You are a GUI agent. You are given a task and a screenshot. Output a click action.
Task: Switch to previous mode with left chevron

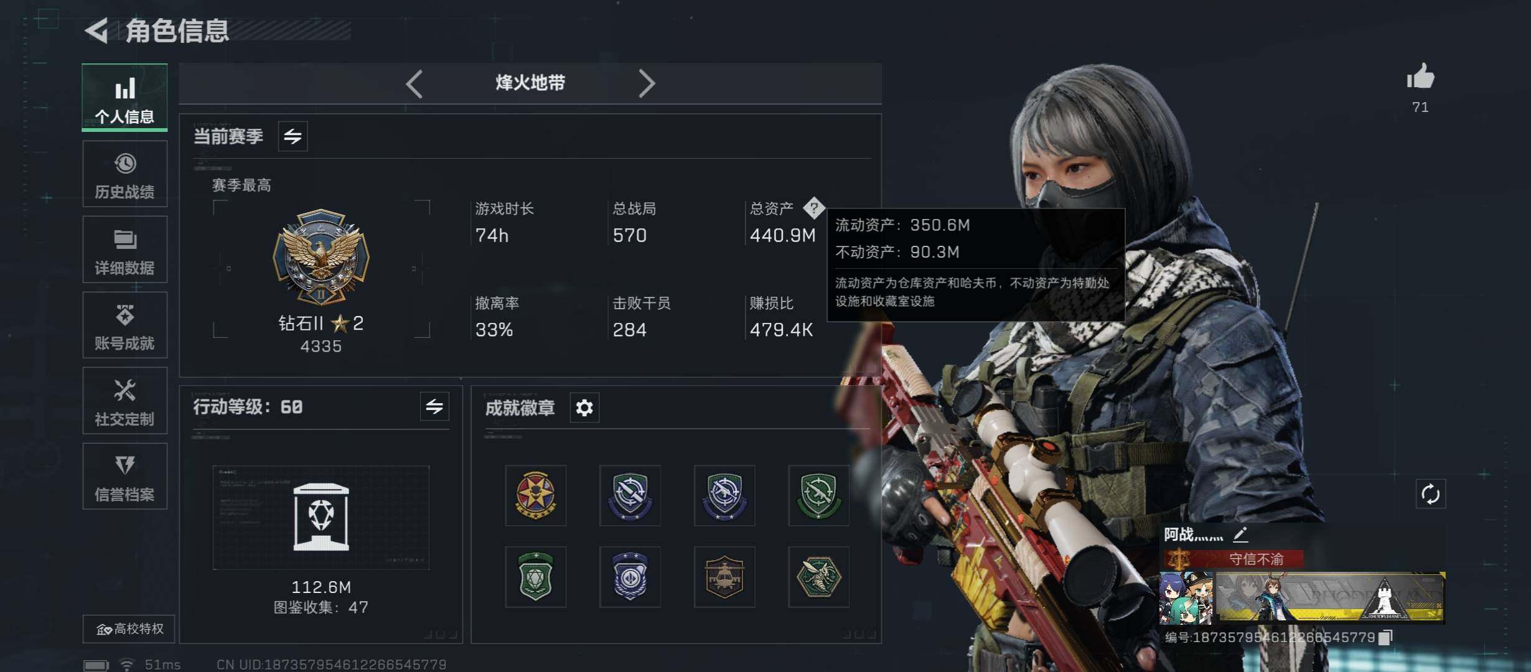point(414,83)
